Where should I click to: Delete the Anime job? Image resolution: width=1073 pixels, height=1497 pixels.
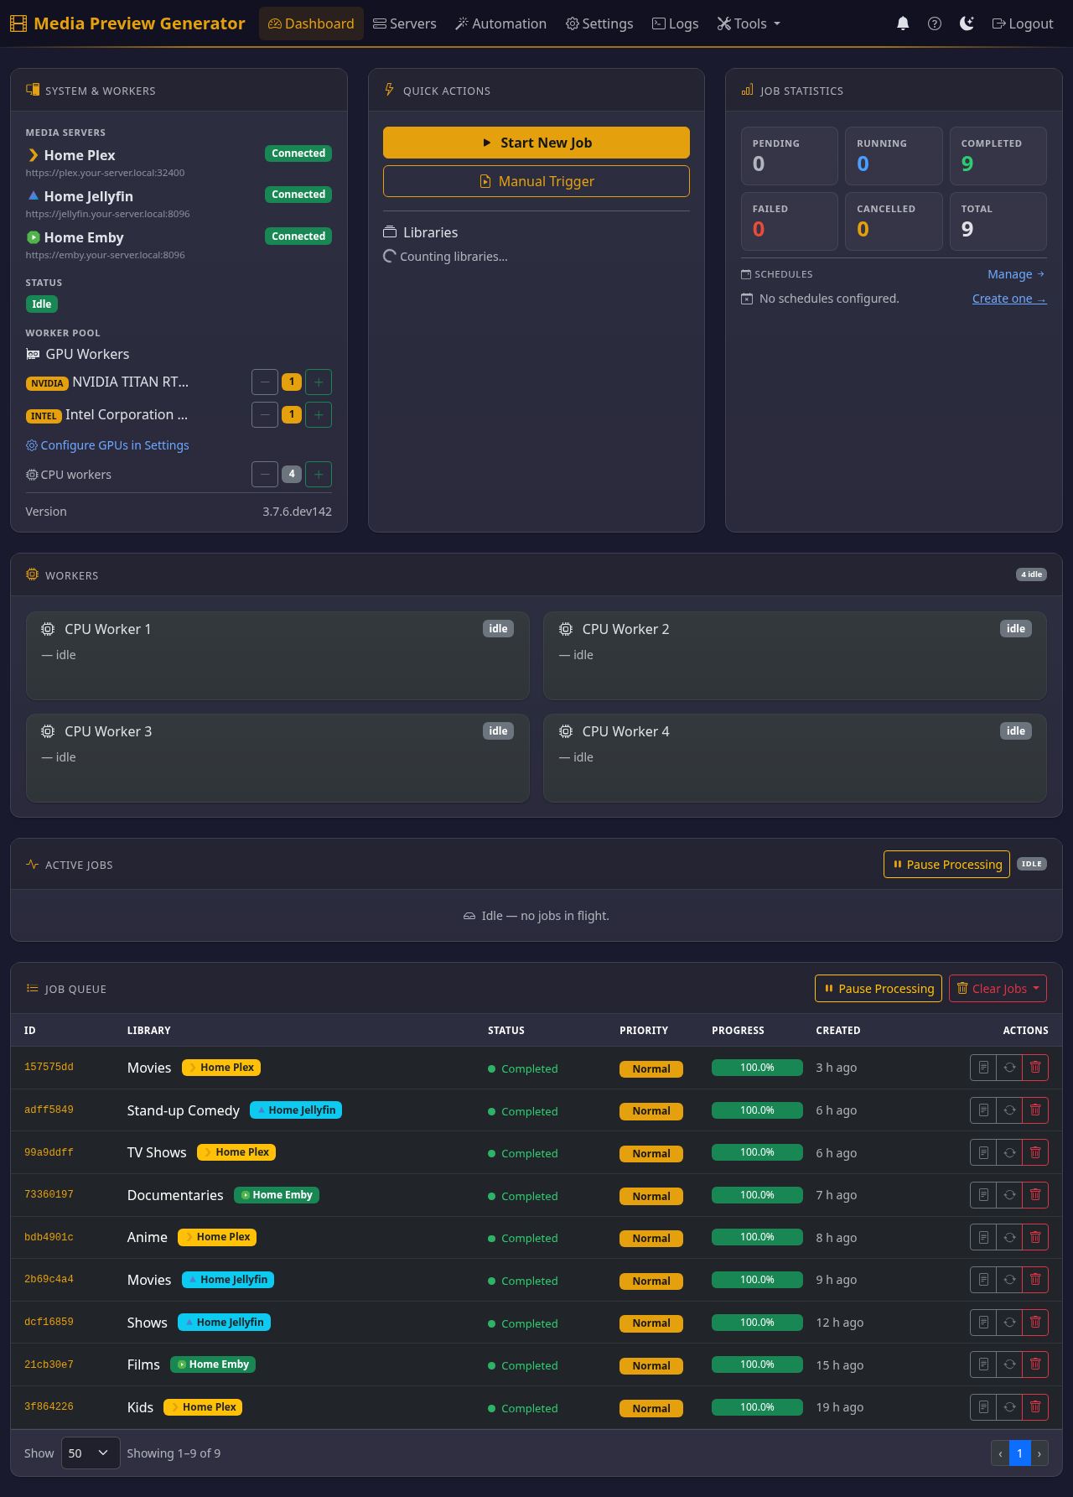point(1035,1237)
